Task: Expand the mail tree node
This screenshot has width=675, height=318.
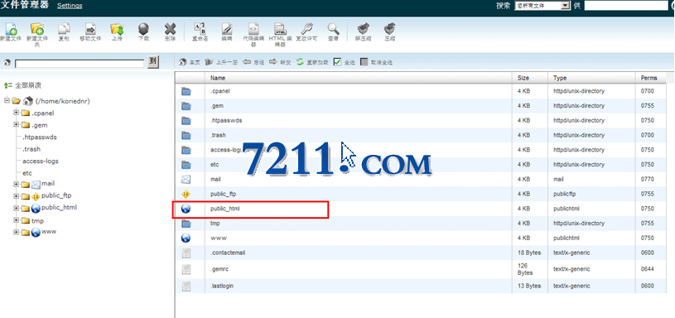Action: point(17,184)
